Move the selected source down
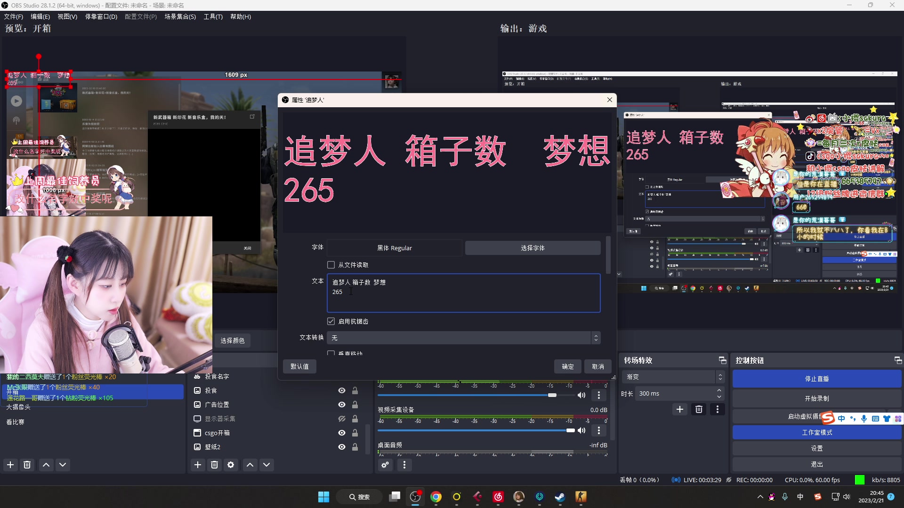Viewport: 904px width, 508px height. (x=266, y=465)
